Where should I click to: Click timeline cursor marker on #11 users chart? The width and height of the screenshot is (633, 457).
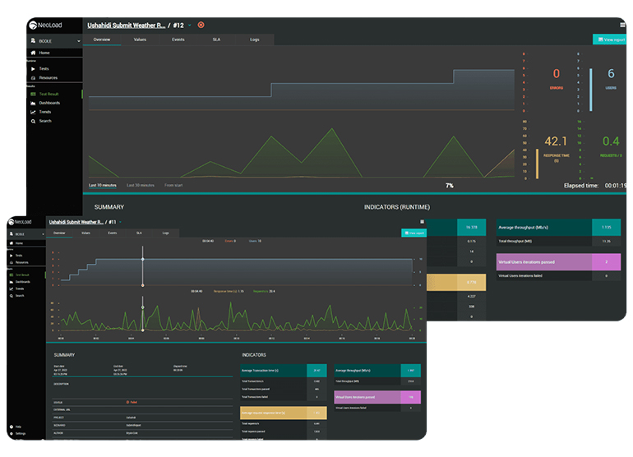[142, 260]
